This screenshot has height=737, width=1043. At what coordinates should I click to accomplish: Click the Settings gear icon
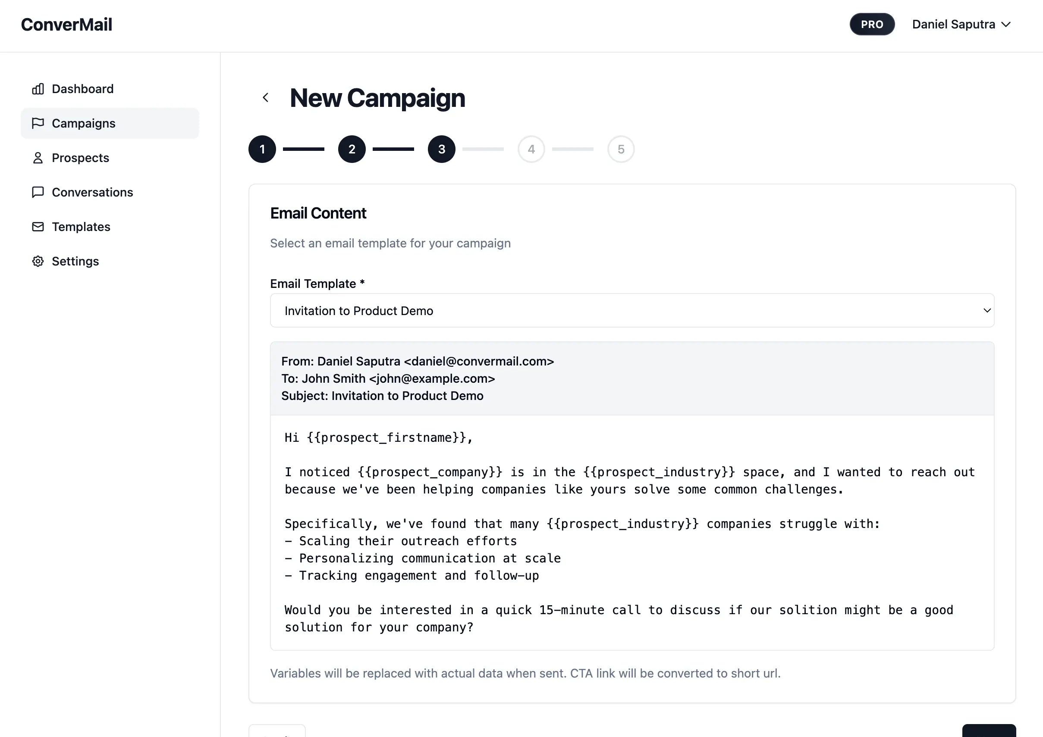pyautogui.click(x=38, y=262)
